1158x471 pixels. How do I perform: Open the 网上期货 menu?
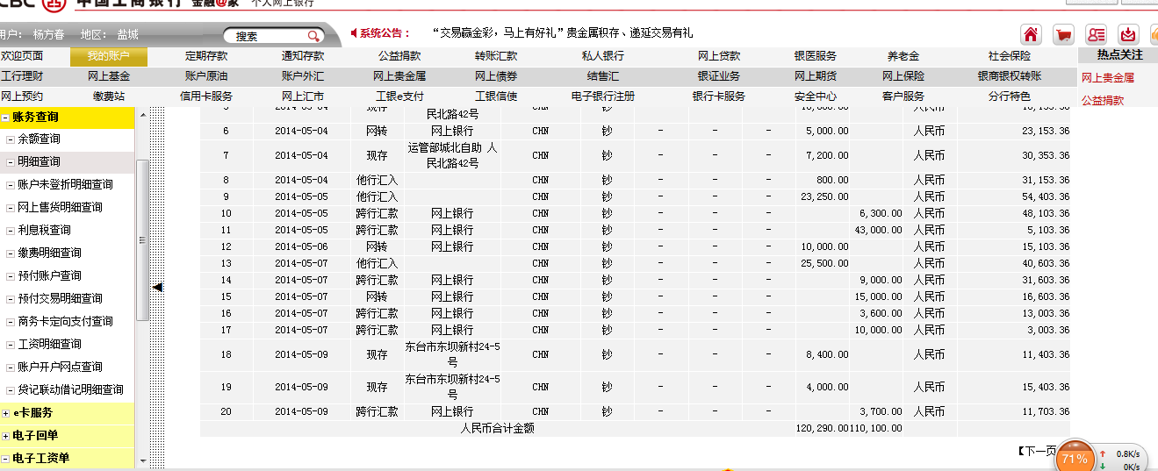coord(816,76)
